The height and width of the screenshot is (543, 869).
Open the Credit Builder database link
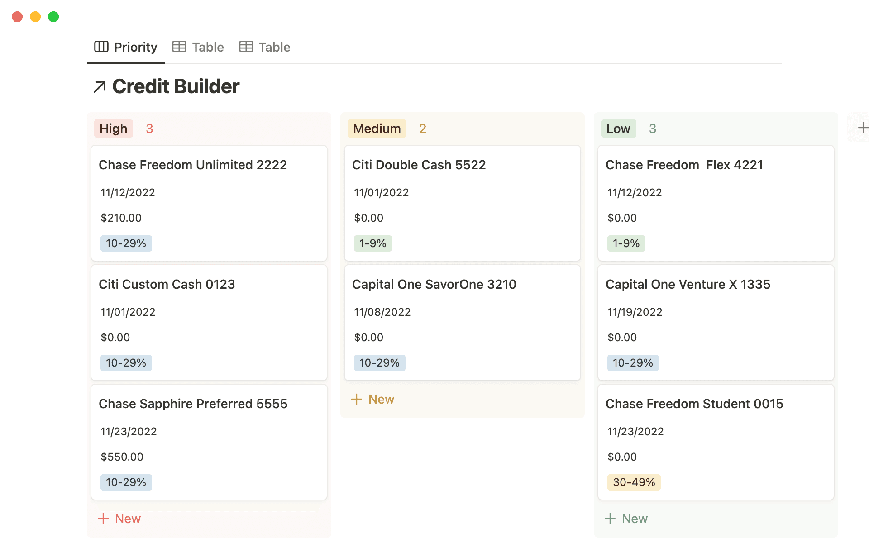[x=166, y=86]
